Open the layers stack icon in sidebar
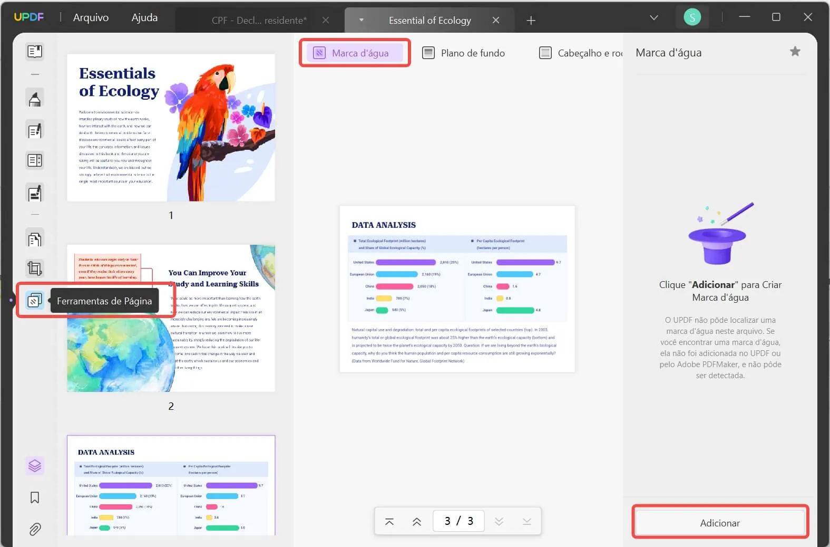 (x=35, y=466)
